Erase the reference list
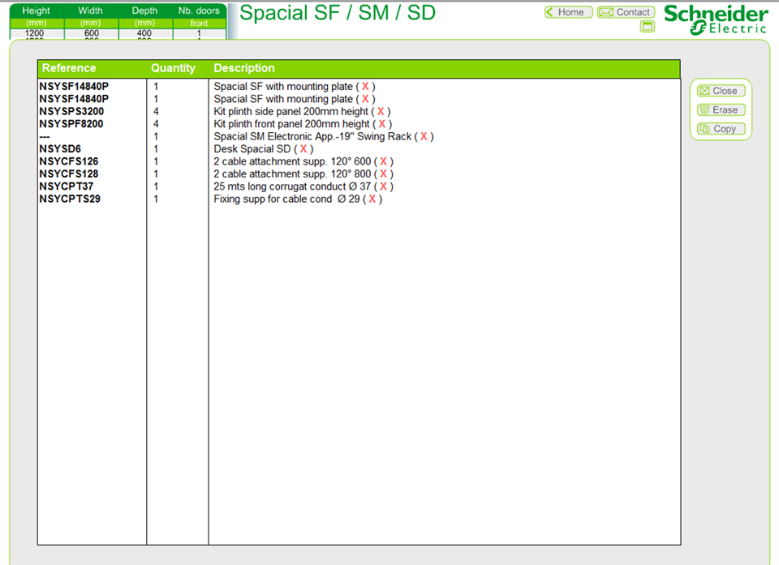This screenshot has width=779, height=565. [721, 109]
